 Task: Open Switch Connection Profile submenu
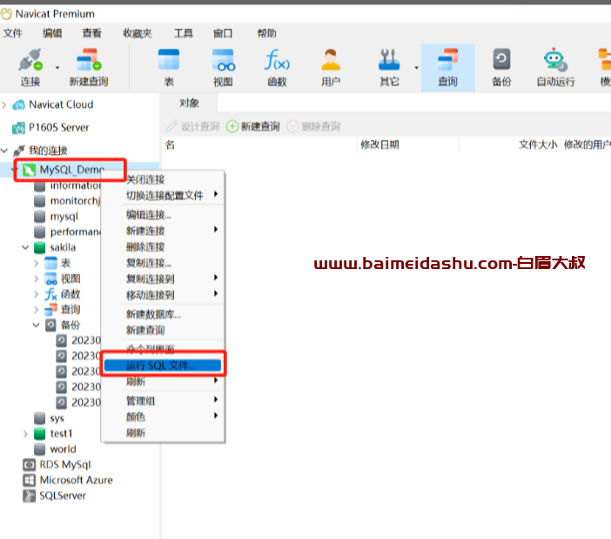pos(163,195)
